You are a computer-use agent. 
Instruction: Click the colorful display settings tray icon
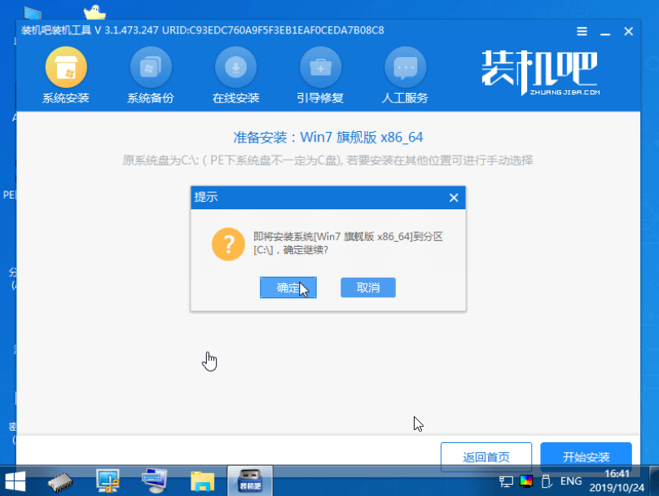(525, 482)
